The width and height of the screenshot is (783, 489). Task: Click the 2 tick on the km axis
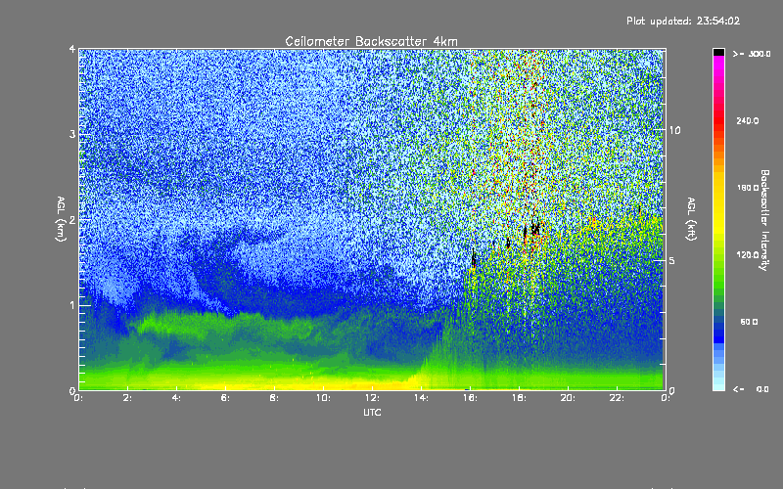[72, 219]
